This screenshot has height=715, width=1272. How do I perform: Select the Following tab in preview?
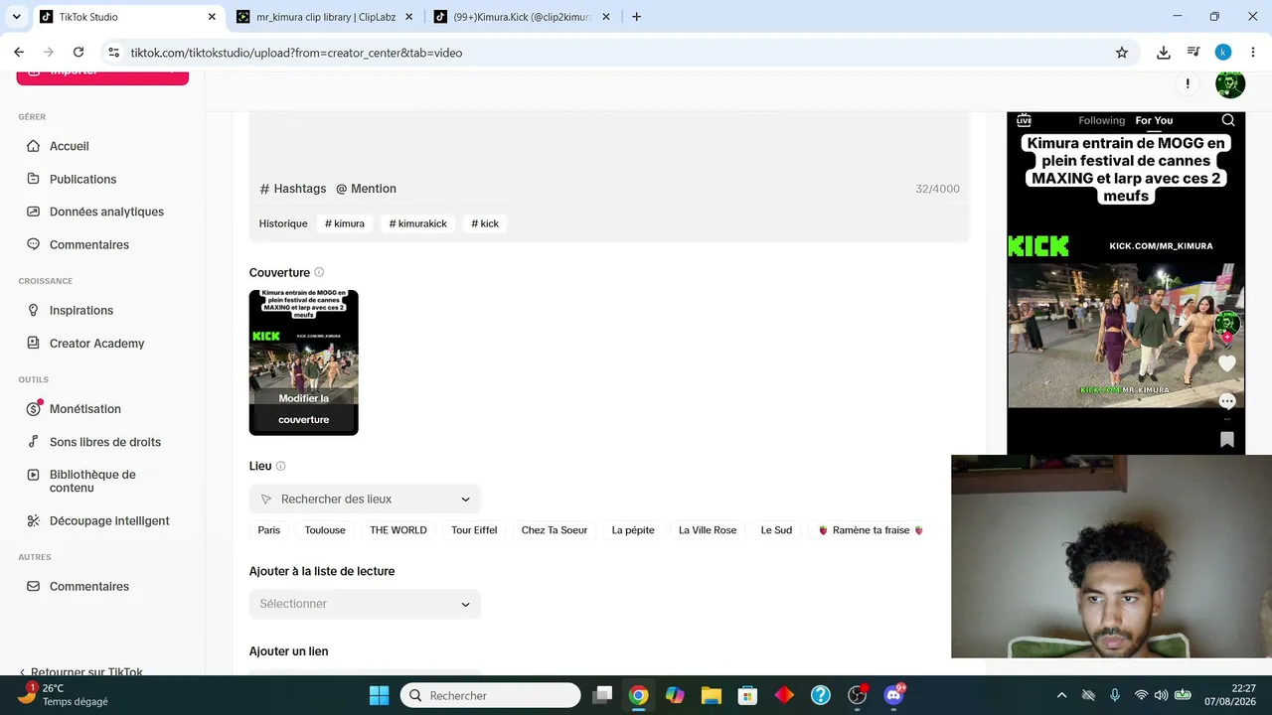coord(1102,120)
